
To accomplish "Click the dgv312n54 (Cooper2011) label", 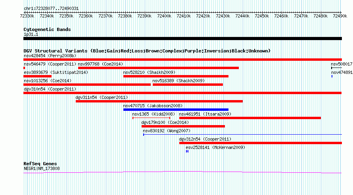I will pyautogui.click(x=205, y=139).
